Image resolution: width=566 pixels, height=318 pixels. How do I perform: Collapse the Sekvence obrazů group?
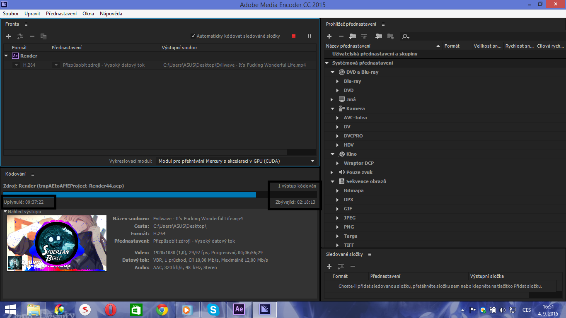332,181
